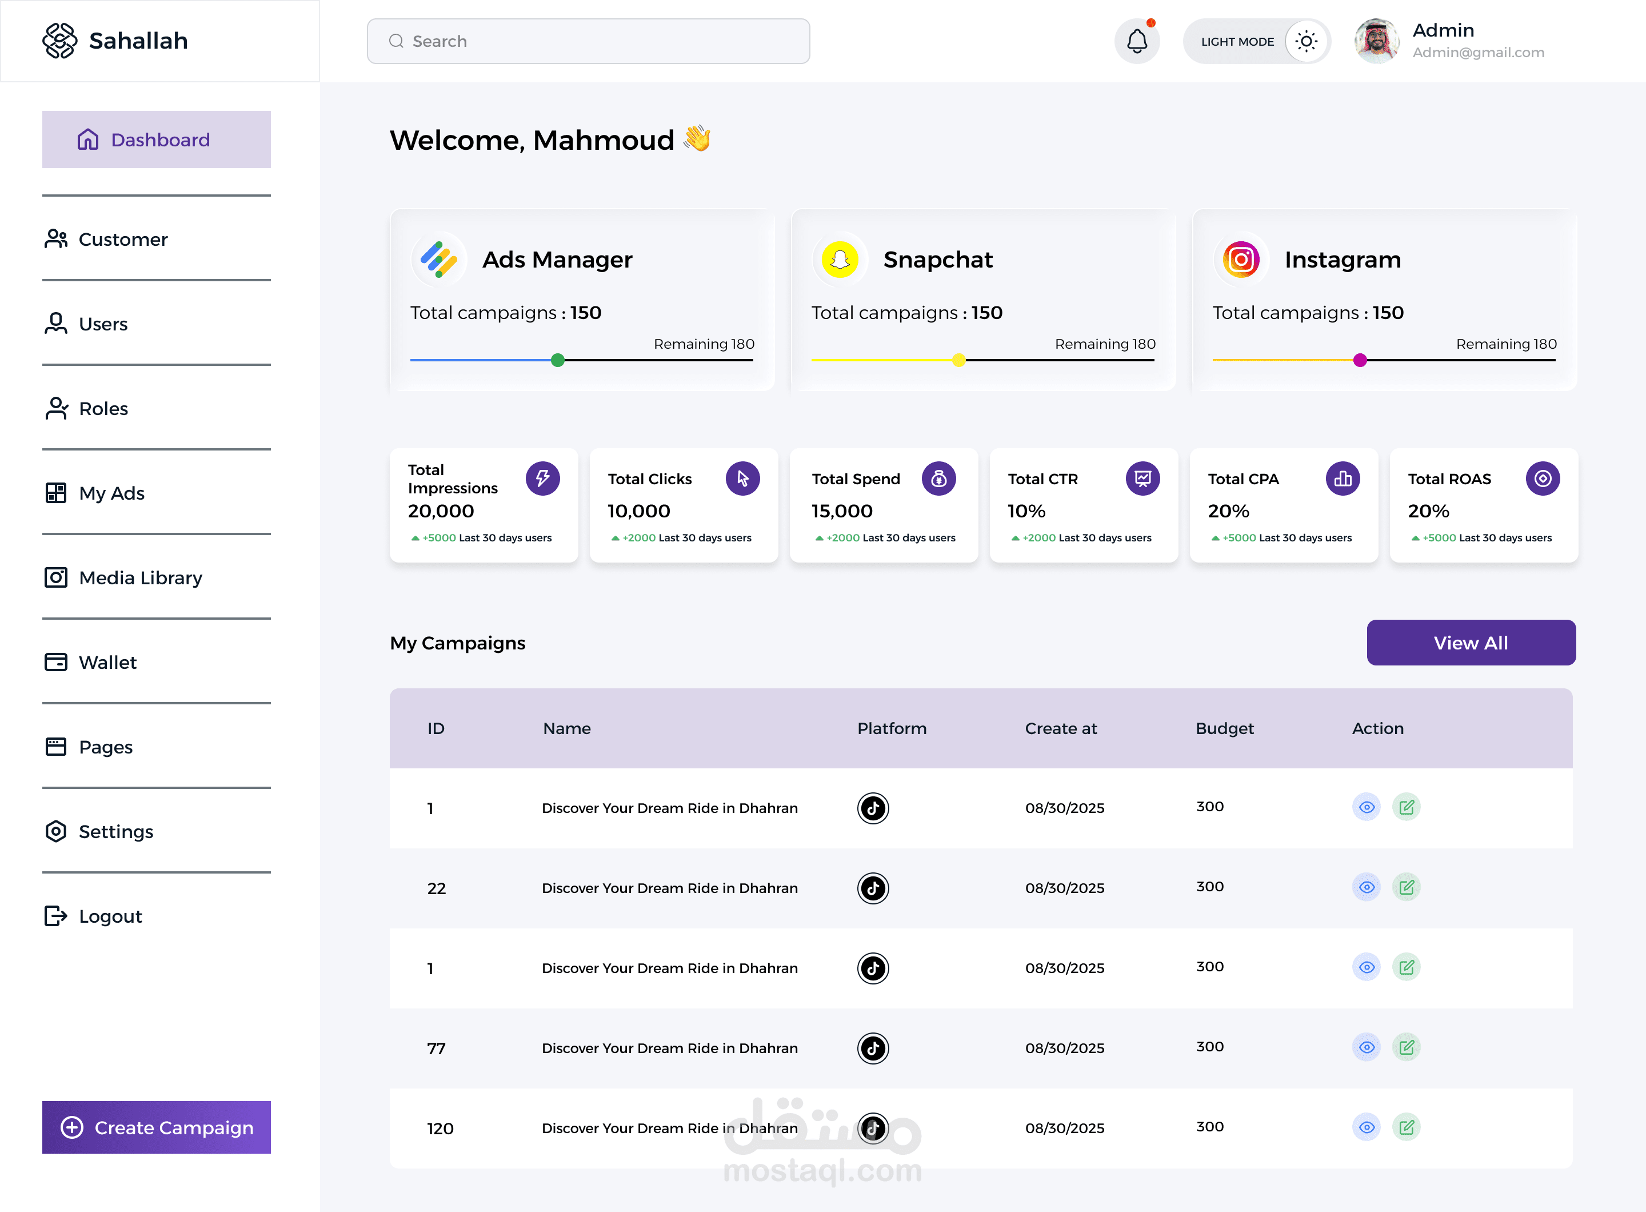
Task: Click TikTok platform icon for campaign 77
Action: click(873, 1048)
